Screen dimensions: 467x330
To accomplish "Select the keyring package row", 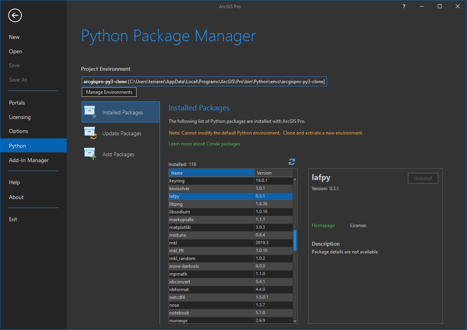I will (x=231, y=181).
